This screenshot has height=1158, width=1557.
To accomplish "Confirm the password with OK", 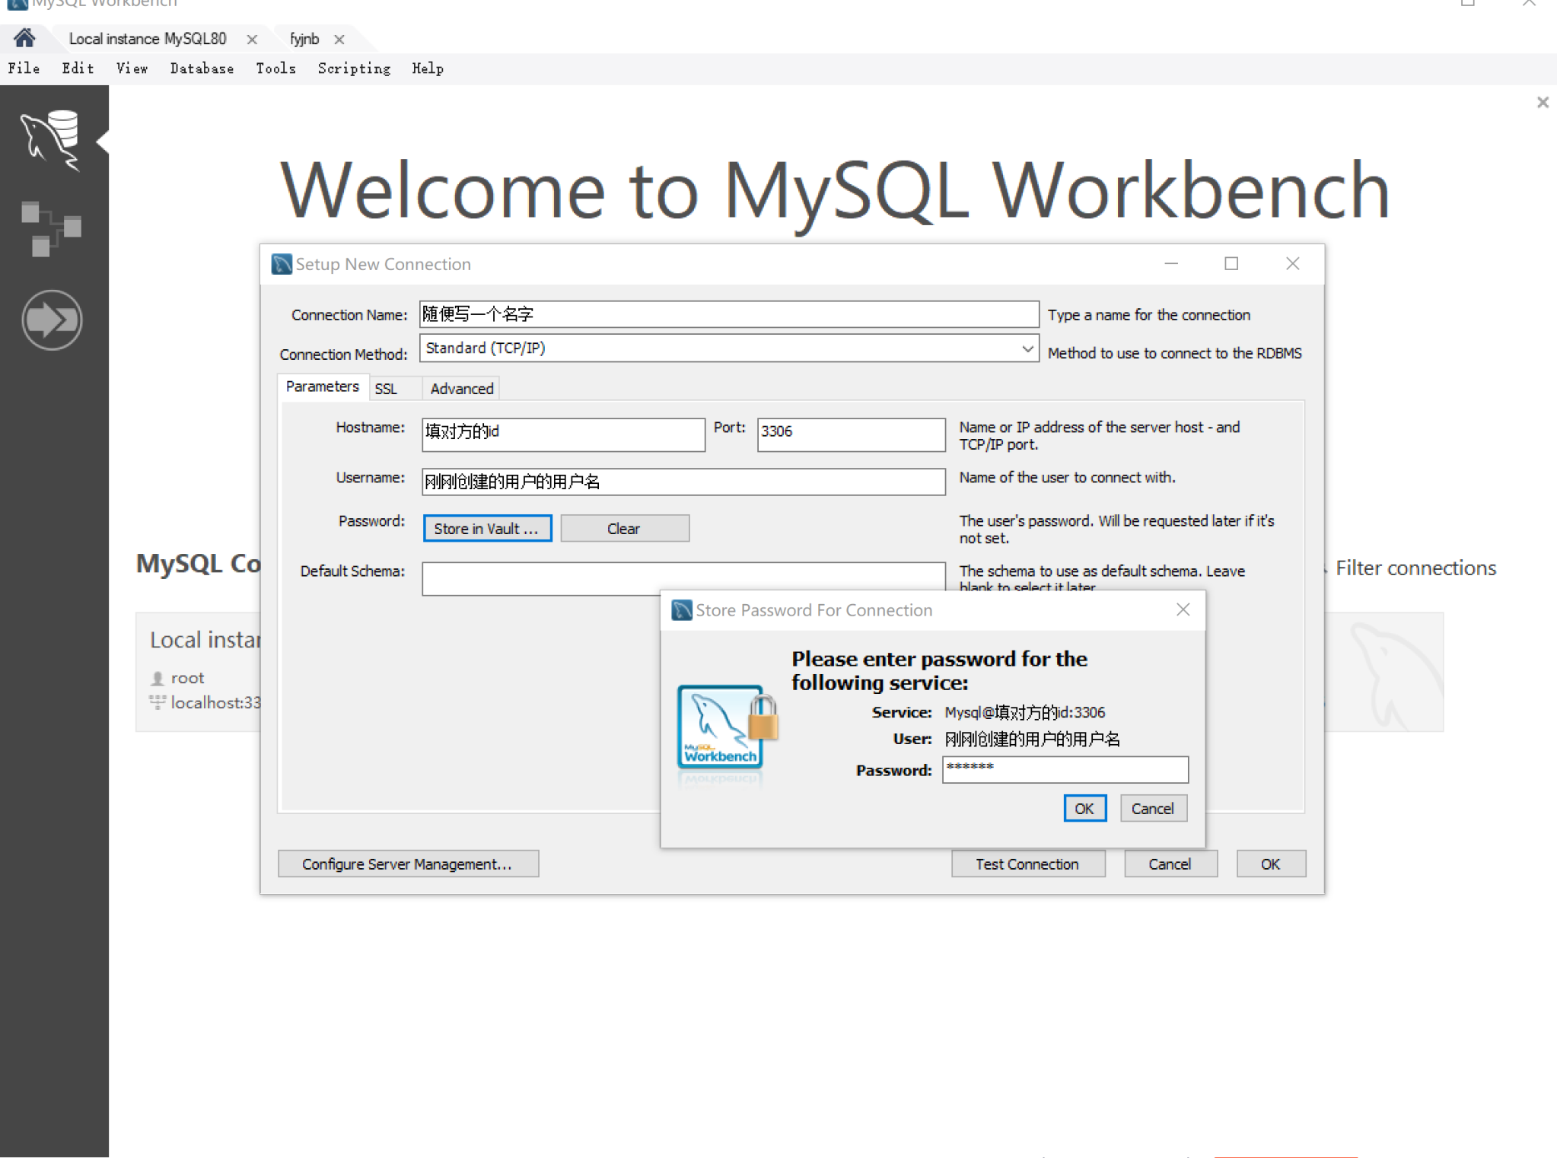I will pyautogui.click(x=1084, y=808).
